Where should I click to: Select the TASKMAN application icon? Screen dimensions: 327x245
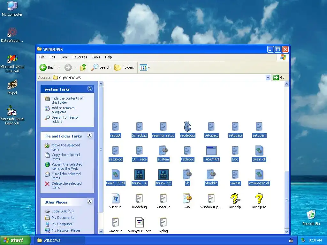pos(211,151)
